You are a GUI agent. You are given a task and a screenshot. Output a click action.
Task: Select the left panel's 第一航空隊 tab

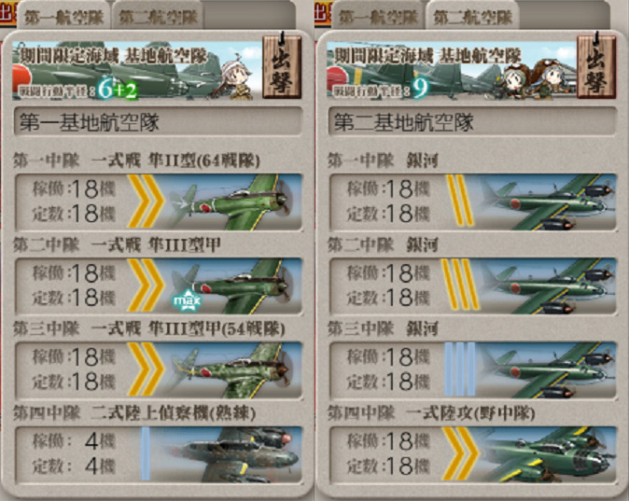coord(63,17)
